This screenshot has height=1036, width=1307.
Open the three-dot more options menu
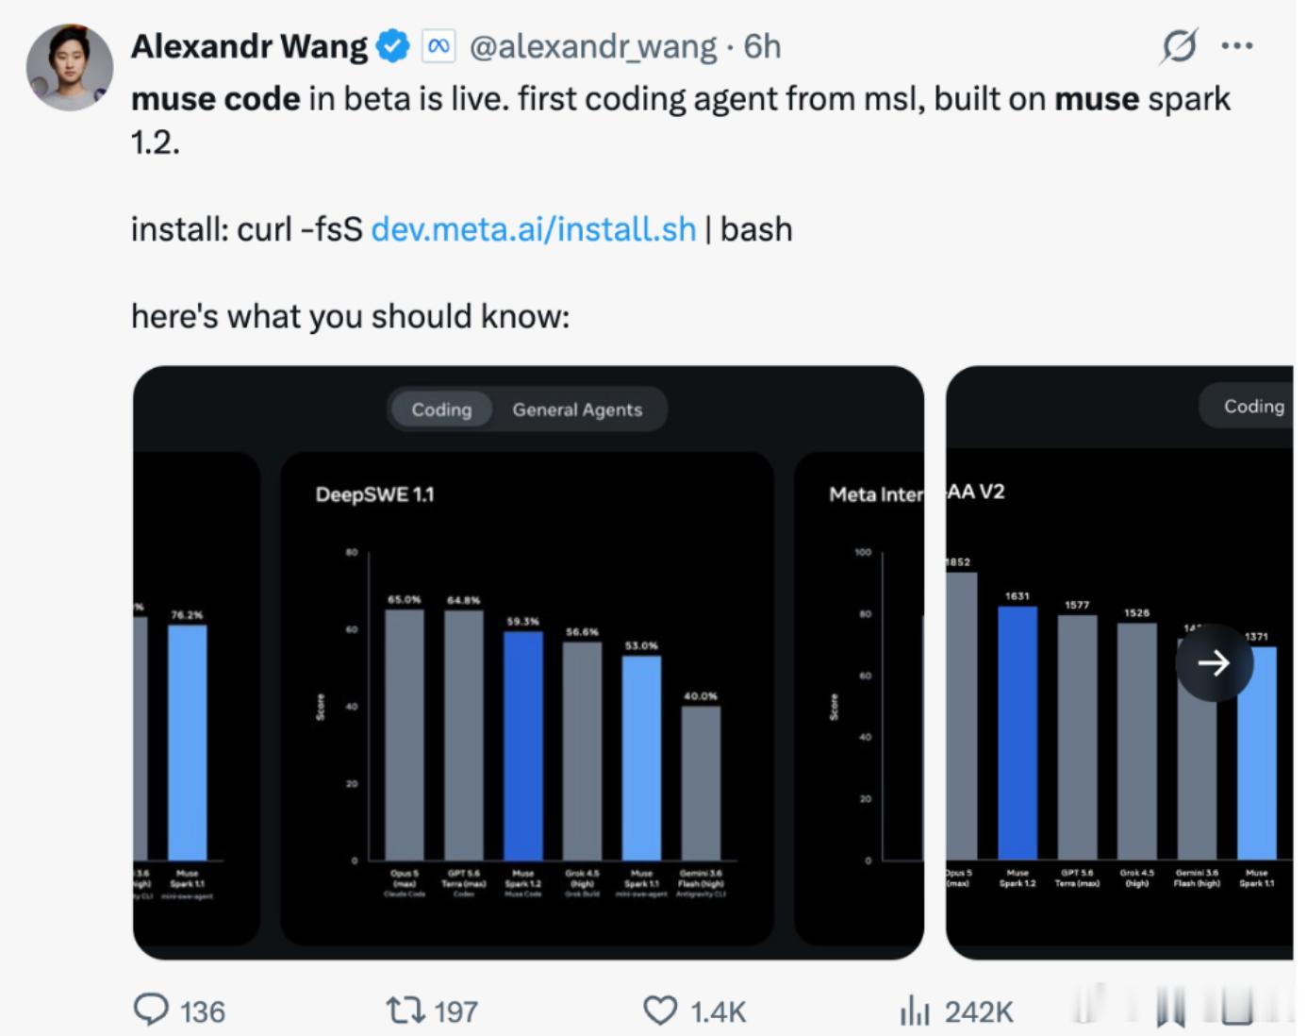click(1237, 45)
